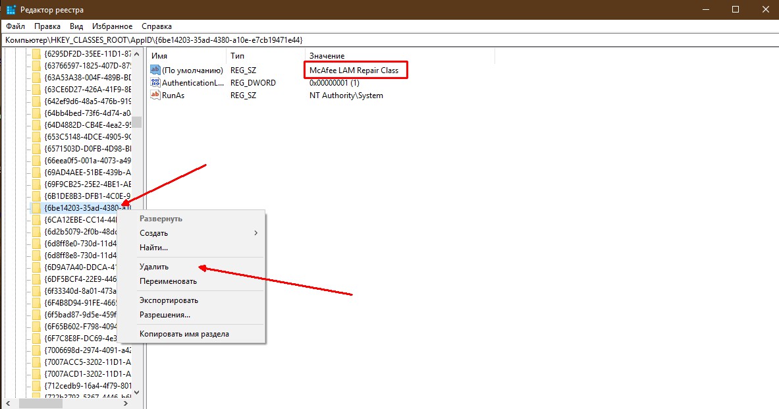Click folder icon of {64bb4bed-73f6-4d74 key
779x409 pixels.
click(x=36, y=113)
